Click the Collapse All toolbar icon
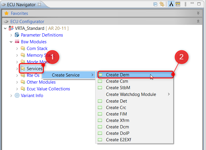The image size is (206, 150). point(155,4)
